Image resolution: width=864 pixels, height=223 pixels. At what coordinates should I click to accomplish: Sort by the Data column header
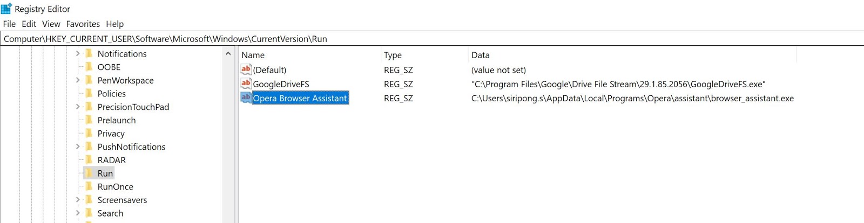[x=481, y=55]
